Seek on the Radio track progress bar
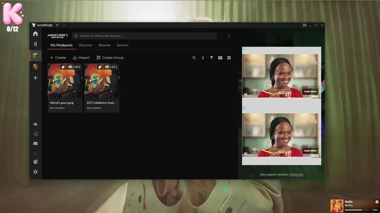This screenshot has height=213, width=380. coord(357,210)
